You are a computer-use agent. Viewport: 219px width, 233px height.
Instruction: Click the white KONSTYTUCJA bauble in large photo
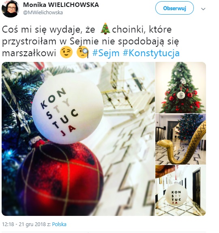[67, 108]
